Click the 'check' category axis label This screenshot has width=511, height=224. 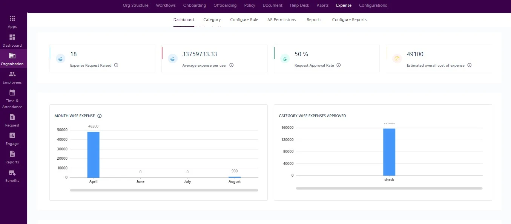(x=389, y=180)
